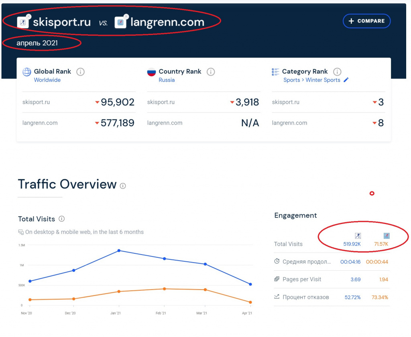Click skisport.ru country rank 3,918
Screen dimensions: 411x337
[247, 102]
